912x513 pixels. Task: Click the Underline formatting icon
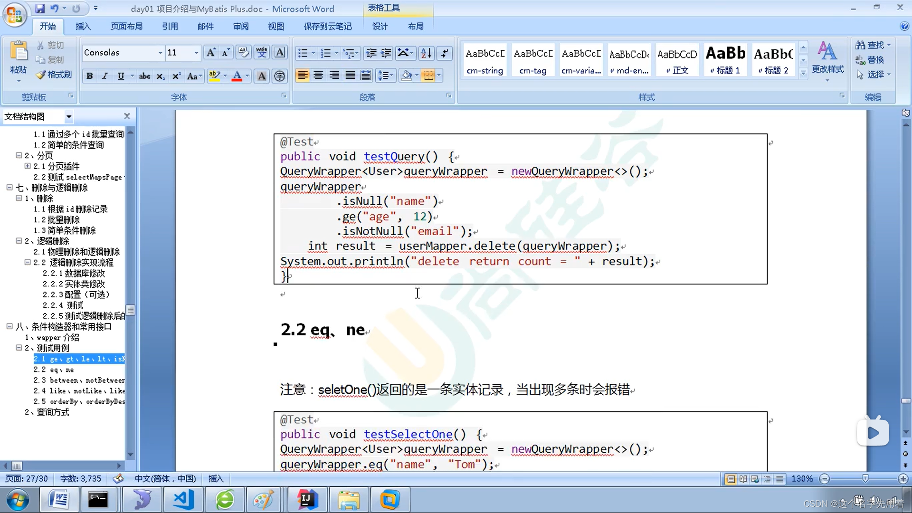coord(121,75)
